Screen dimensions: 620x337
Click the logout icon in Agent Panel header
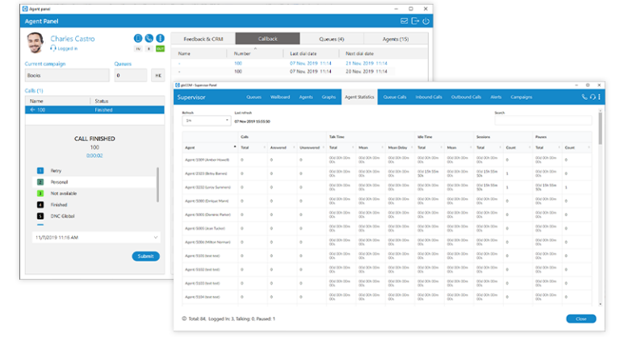click(x=415, y=21)
